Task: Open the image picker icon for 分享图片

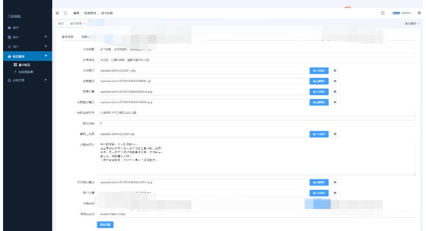Action: click(335, 70)
